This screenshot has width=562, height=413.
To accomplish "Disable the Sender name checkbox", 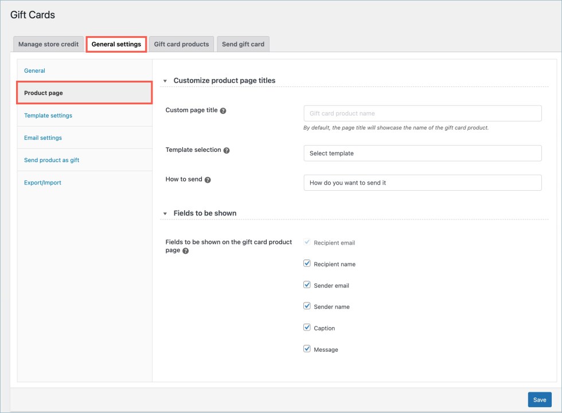I will (x=307, y=306).
